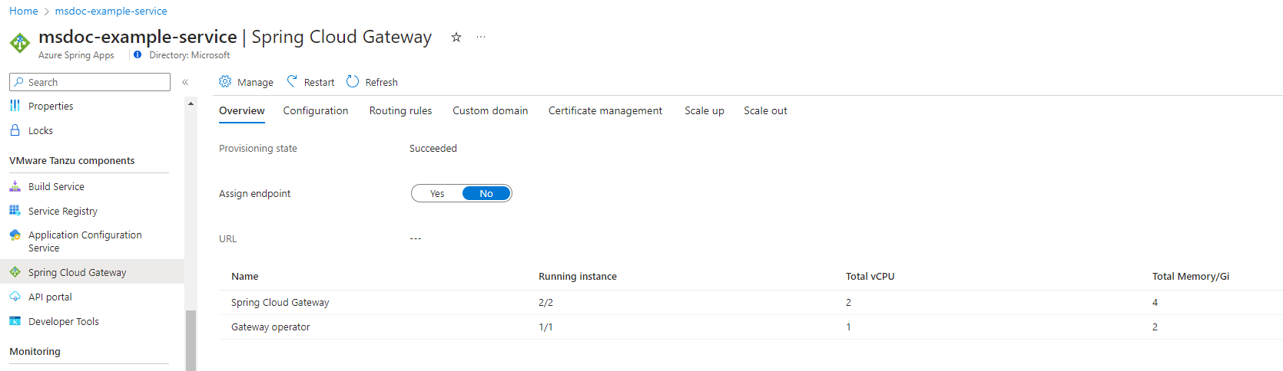Open Developer Tools in sidebar
The width and height of the screenshot is (1283, 371).
pos(63,321)
